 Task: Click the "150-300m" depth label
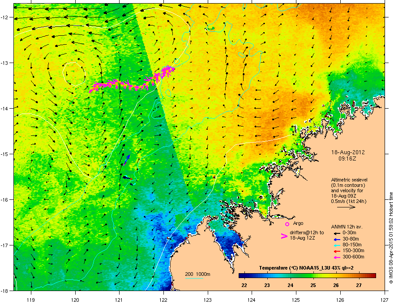coord(353,250)
